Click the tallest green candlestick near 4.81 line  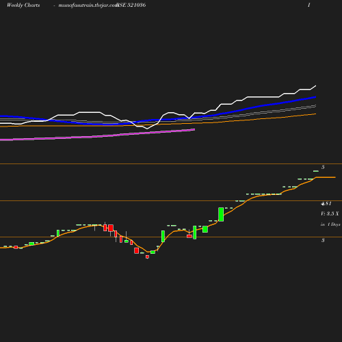[x=221, y=214]
